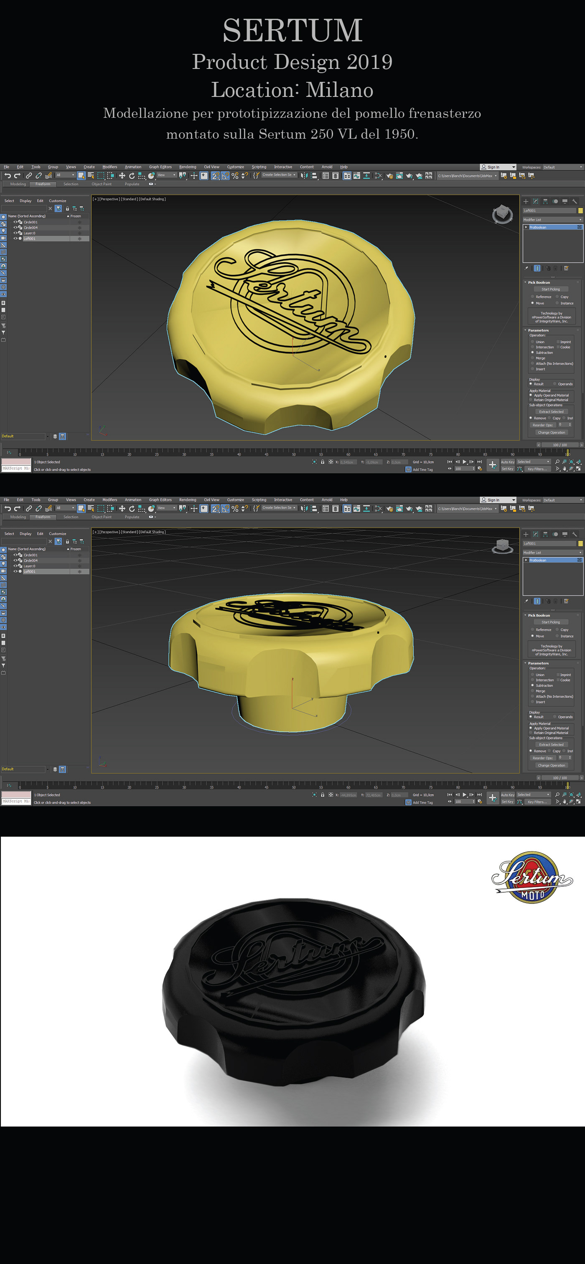Screen dimensions: 585x1264
Task: Click the Utilities wrench icon in lower command panel
Action: point(574,534)
